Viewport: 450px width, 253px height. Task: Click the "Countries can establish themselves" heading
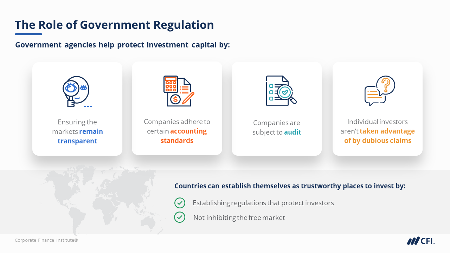(290, 186)
